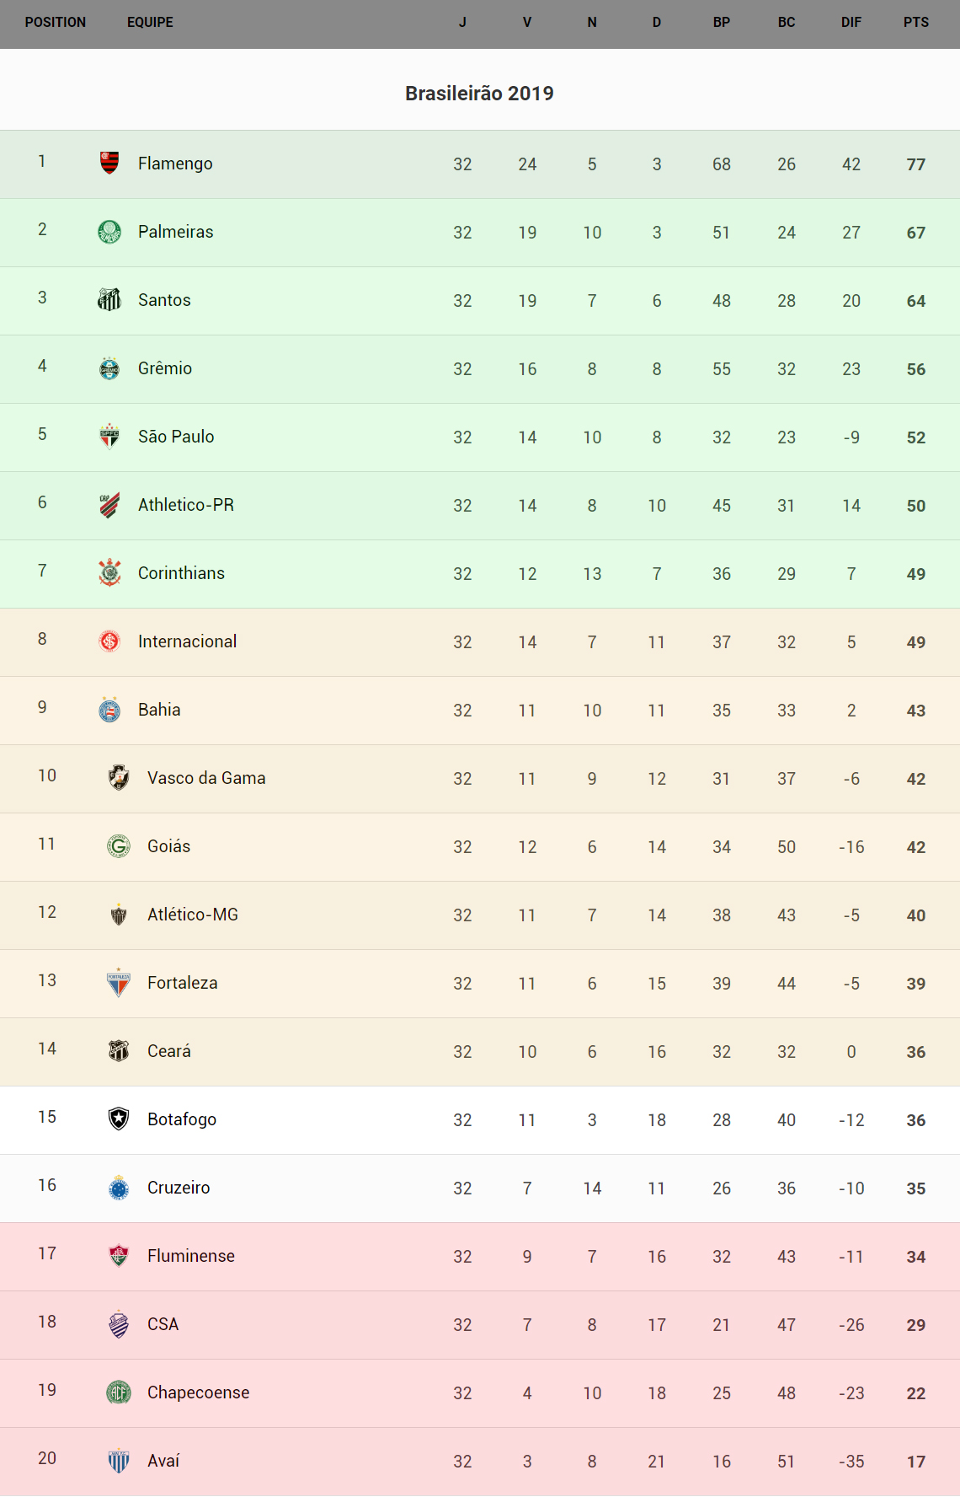This screenshot has width=960, height=1497.
Task: Click the Flamengo club crest
Action: click(x=109, y=162)
